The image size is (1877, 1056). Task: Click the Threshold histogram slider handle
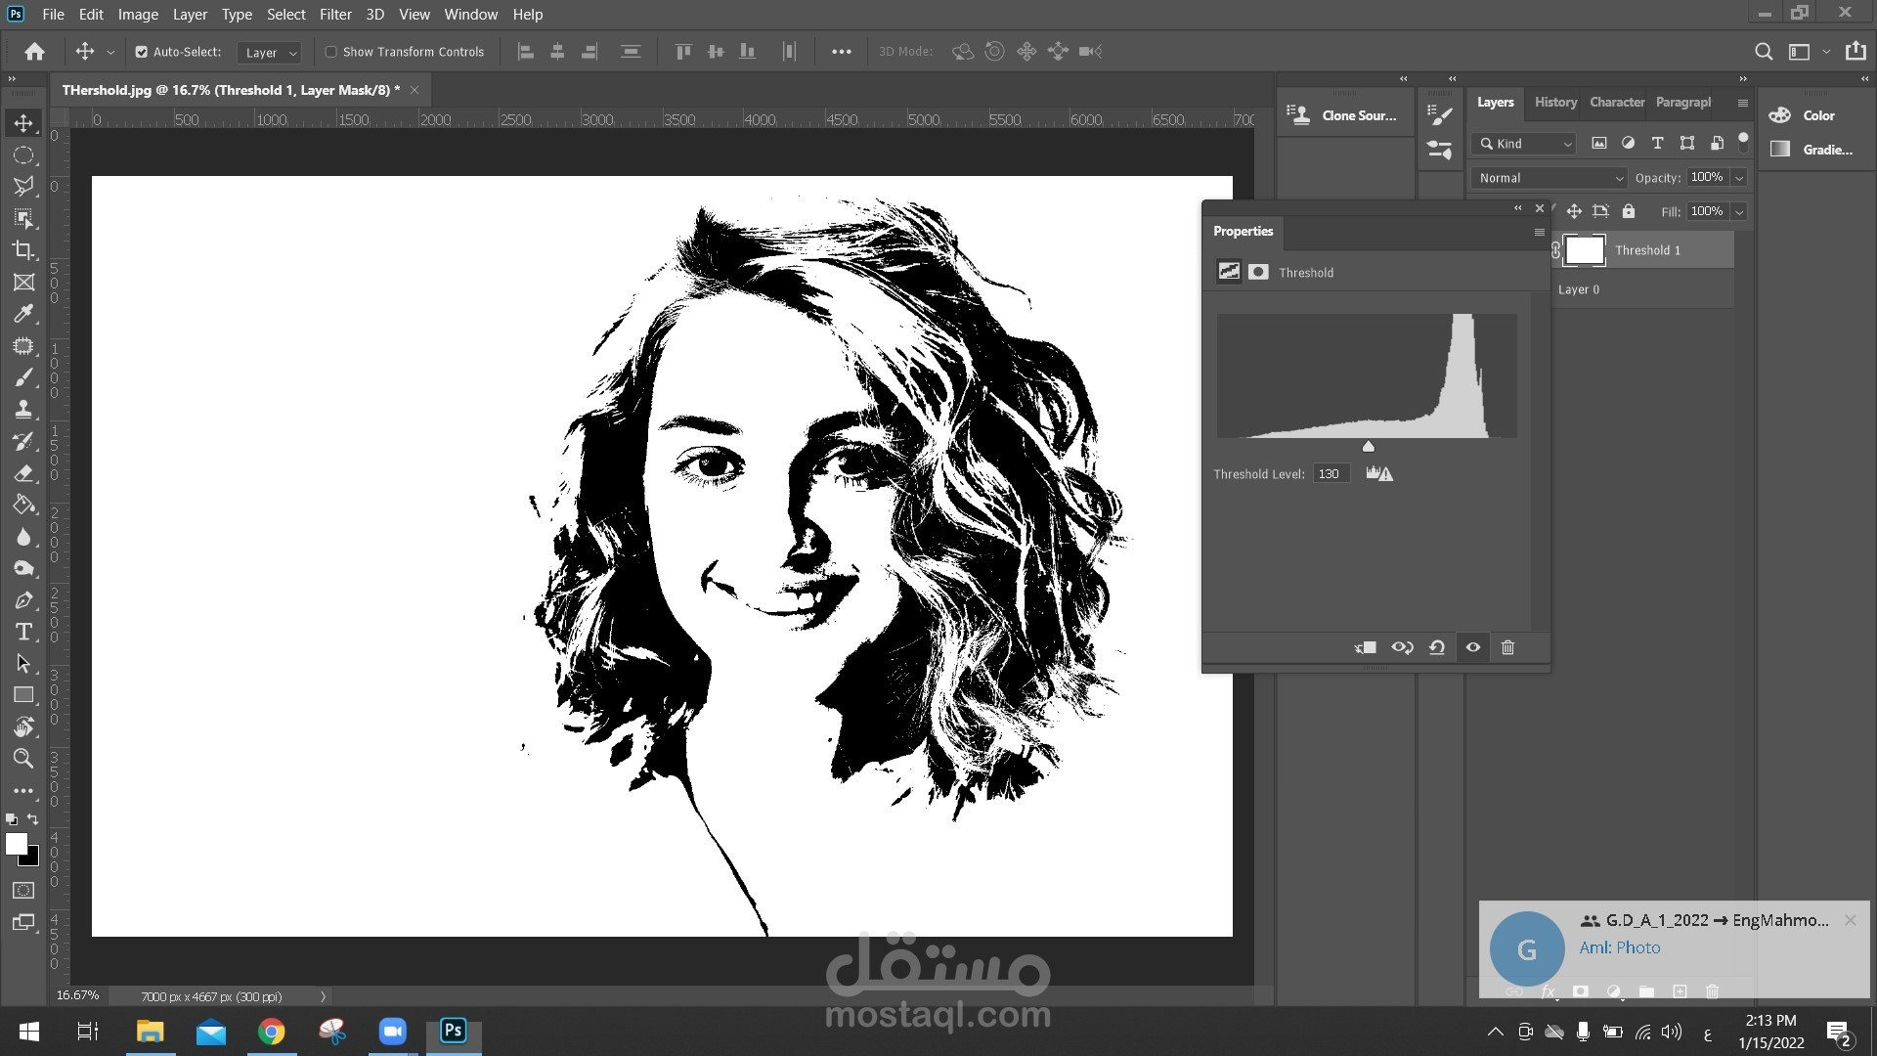click(x=1369, y=447)
